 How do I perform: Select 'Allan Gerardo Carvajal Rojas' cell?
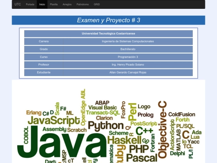click(128, 72)
